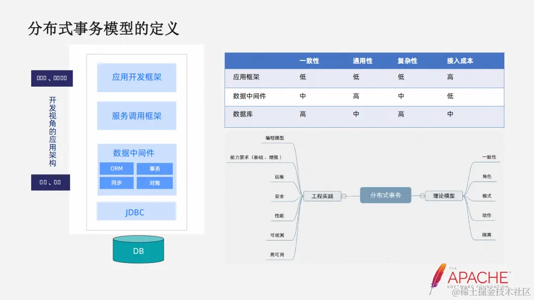
Task: Collapse the 工程实践 branch using its minus toggle
Action: [344, 196]
